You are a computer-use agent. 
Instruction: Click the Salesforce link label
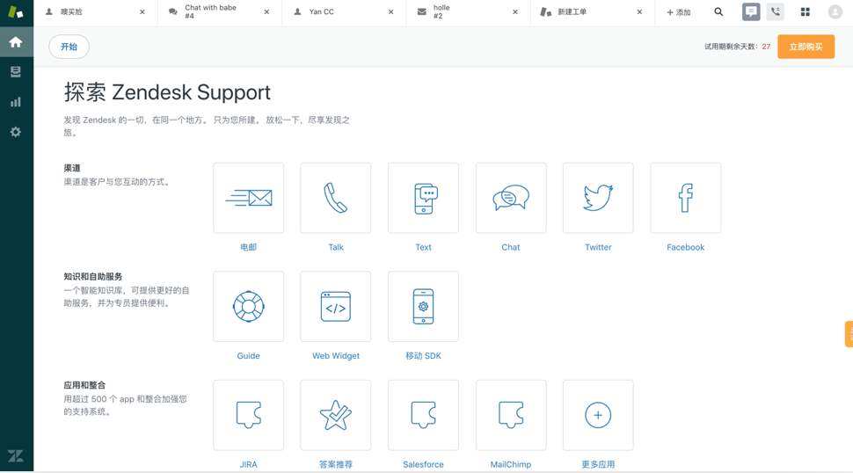coord(423,465)
